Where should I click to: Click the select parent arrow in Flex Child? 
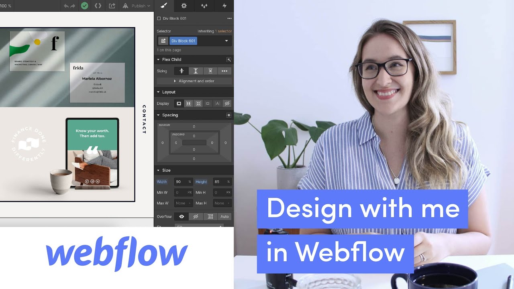[229, 59]
